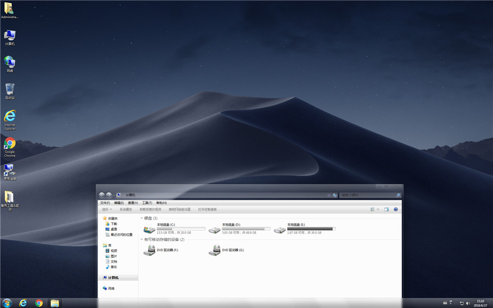The width and height of the screenshot is (493, 308).
Task: Open the Recycle Bin desktop icon
Action: pos(10,91)
